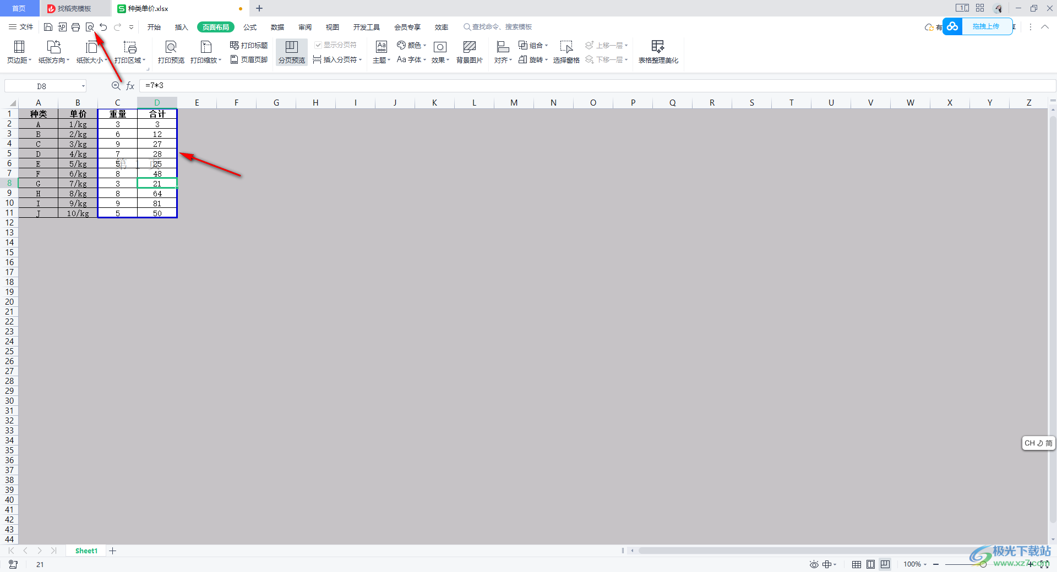Open the quick access toolbar customize arrow
The height and width of the screenshot is (572, 1057).
[131, 27]
